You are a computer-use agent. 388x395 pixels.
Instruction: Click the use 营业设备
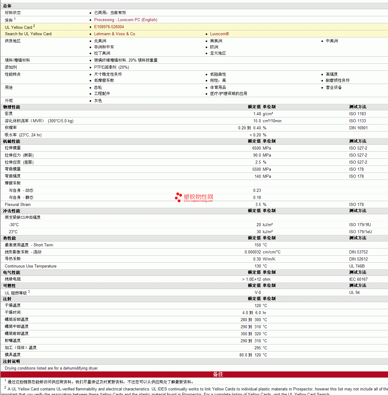tap(334, 87)
